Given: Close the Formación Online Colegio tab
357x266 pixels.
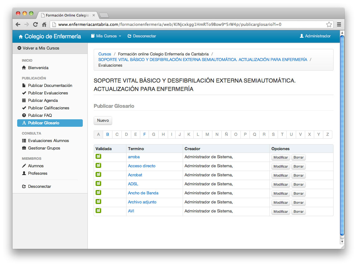Looking at the screenshot, I should pyautogui.click(x=94, y=15).
